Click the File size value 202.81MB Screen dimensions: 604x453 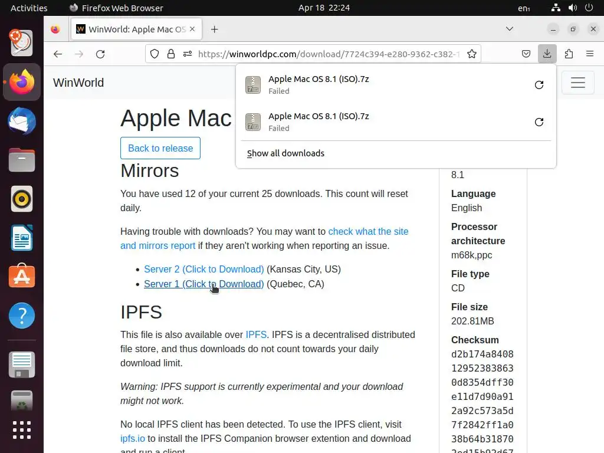(x=472, y=321)
